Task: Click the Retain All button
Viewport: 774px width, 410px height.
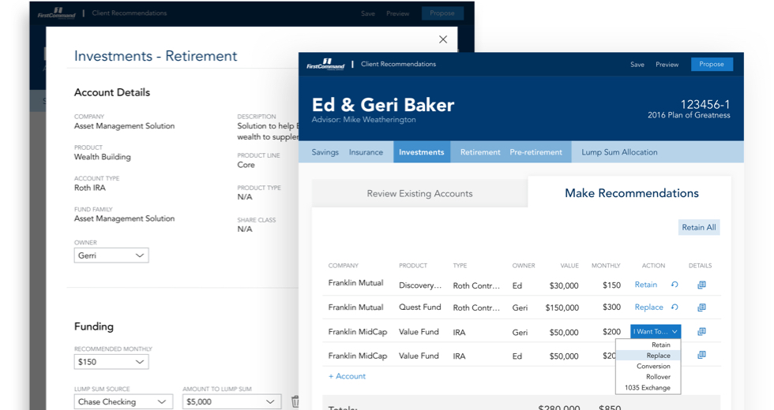Action: tap(699, 227)
